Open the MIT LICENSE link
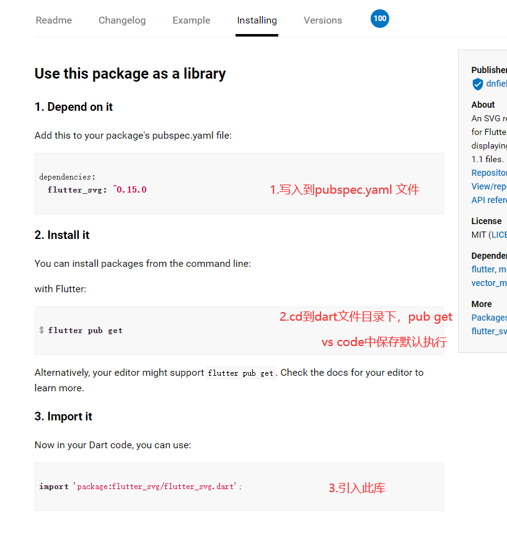Viewport: 507px width, 538px height. tap(499, 235)
